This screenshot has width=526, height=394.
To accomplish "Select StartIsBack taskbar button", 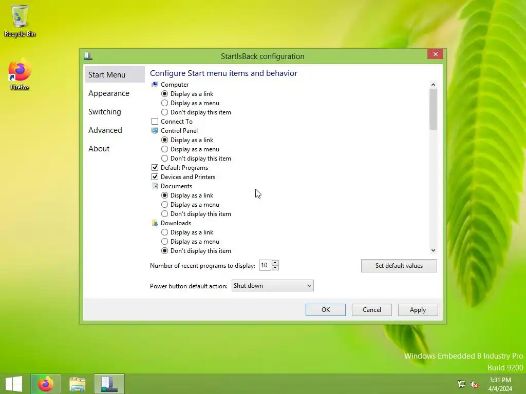I will coord(109,384).
